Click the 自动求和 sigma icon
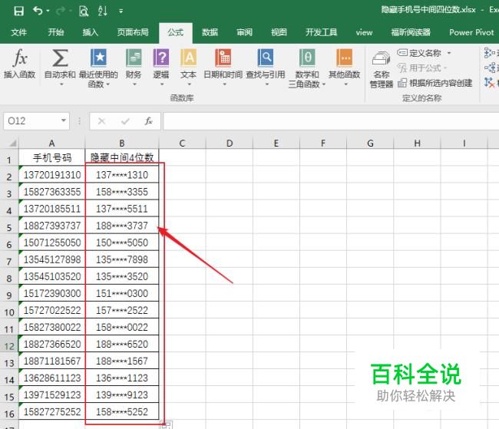 pos(60,58)
